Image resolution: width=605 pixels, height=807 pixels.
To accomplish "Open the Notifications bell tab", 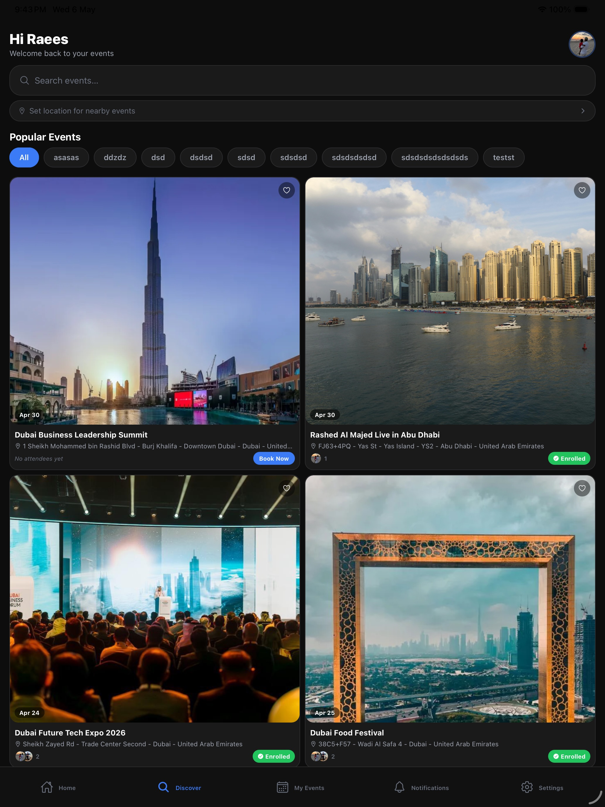I will pos(422,788).
